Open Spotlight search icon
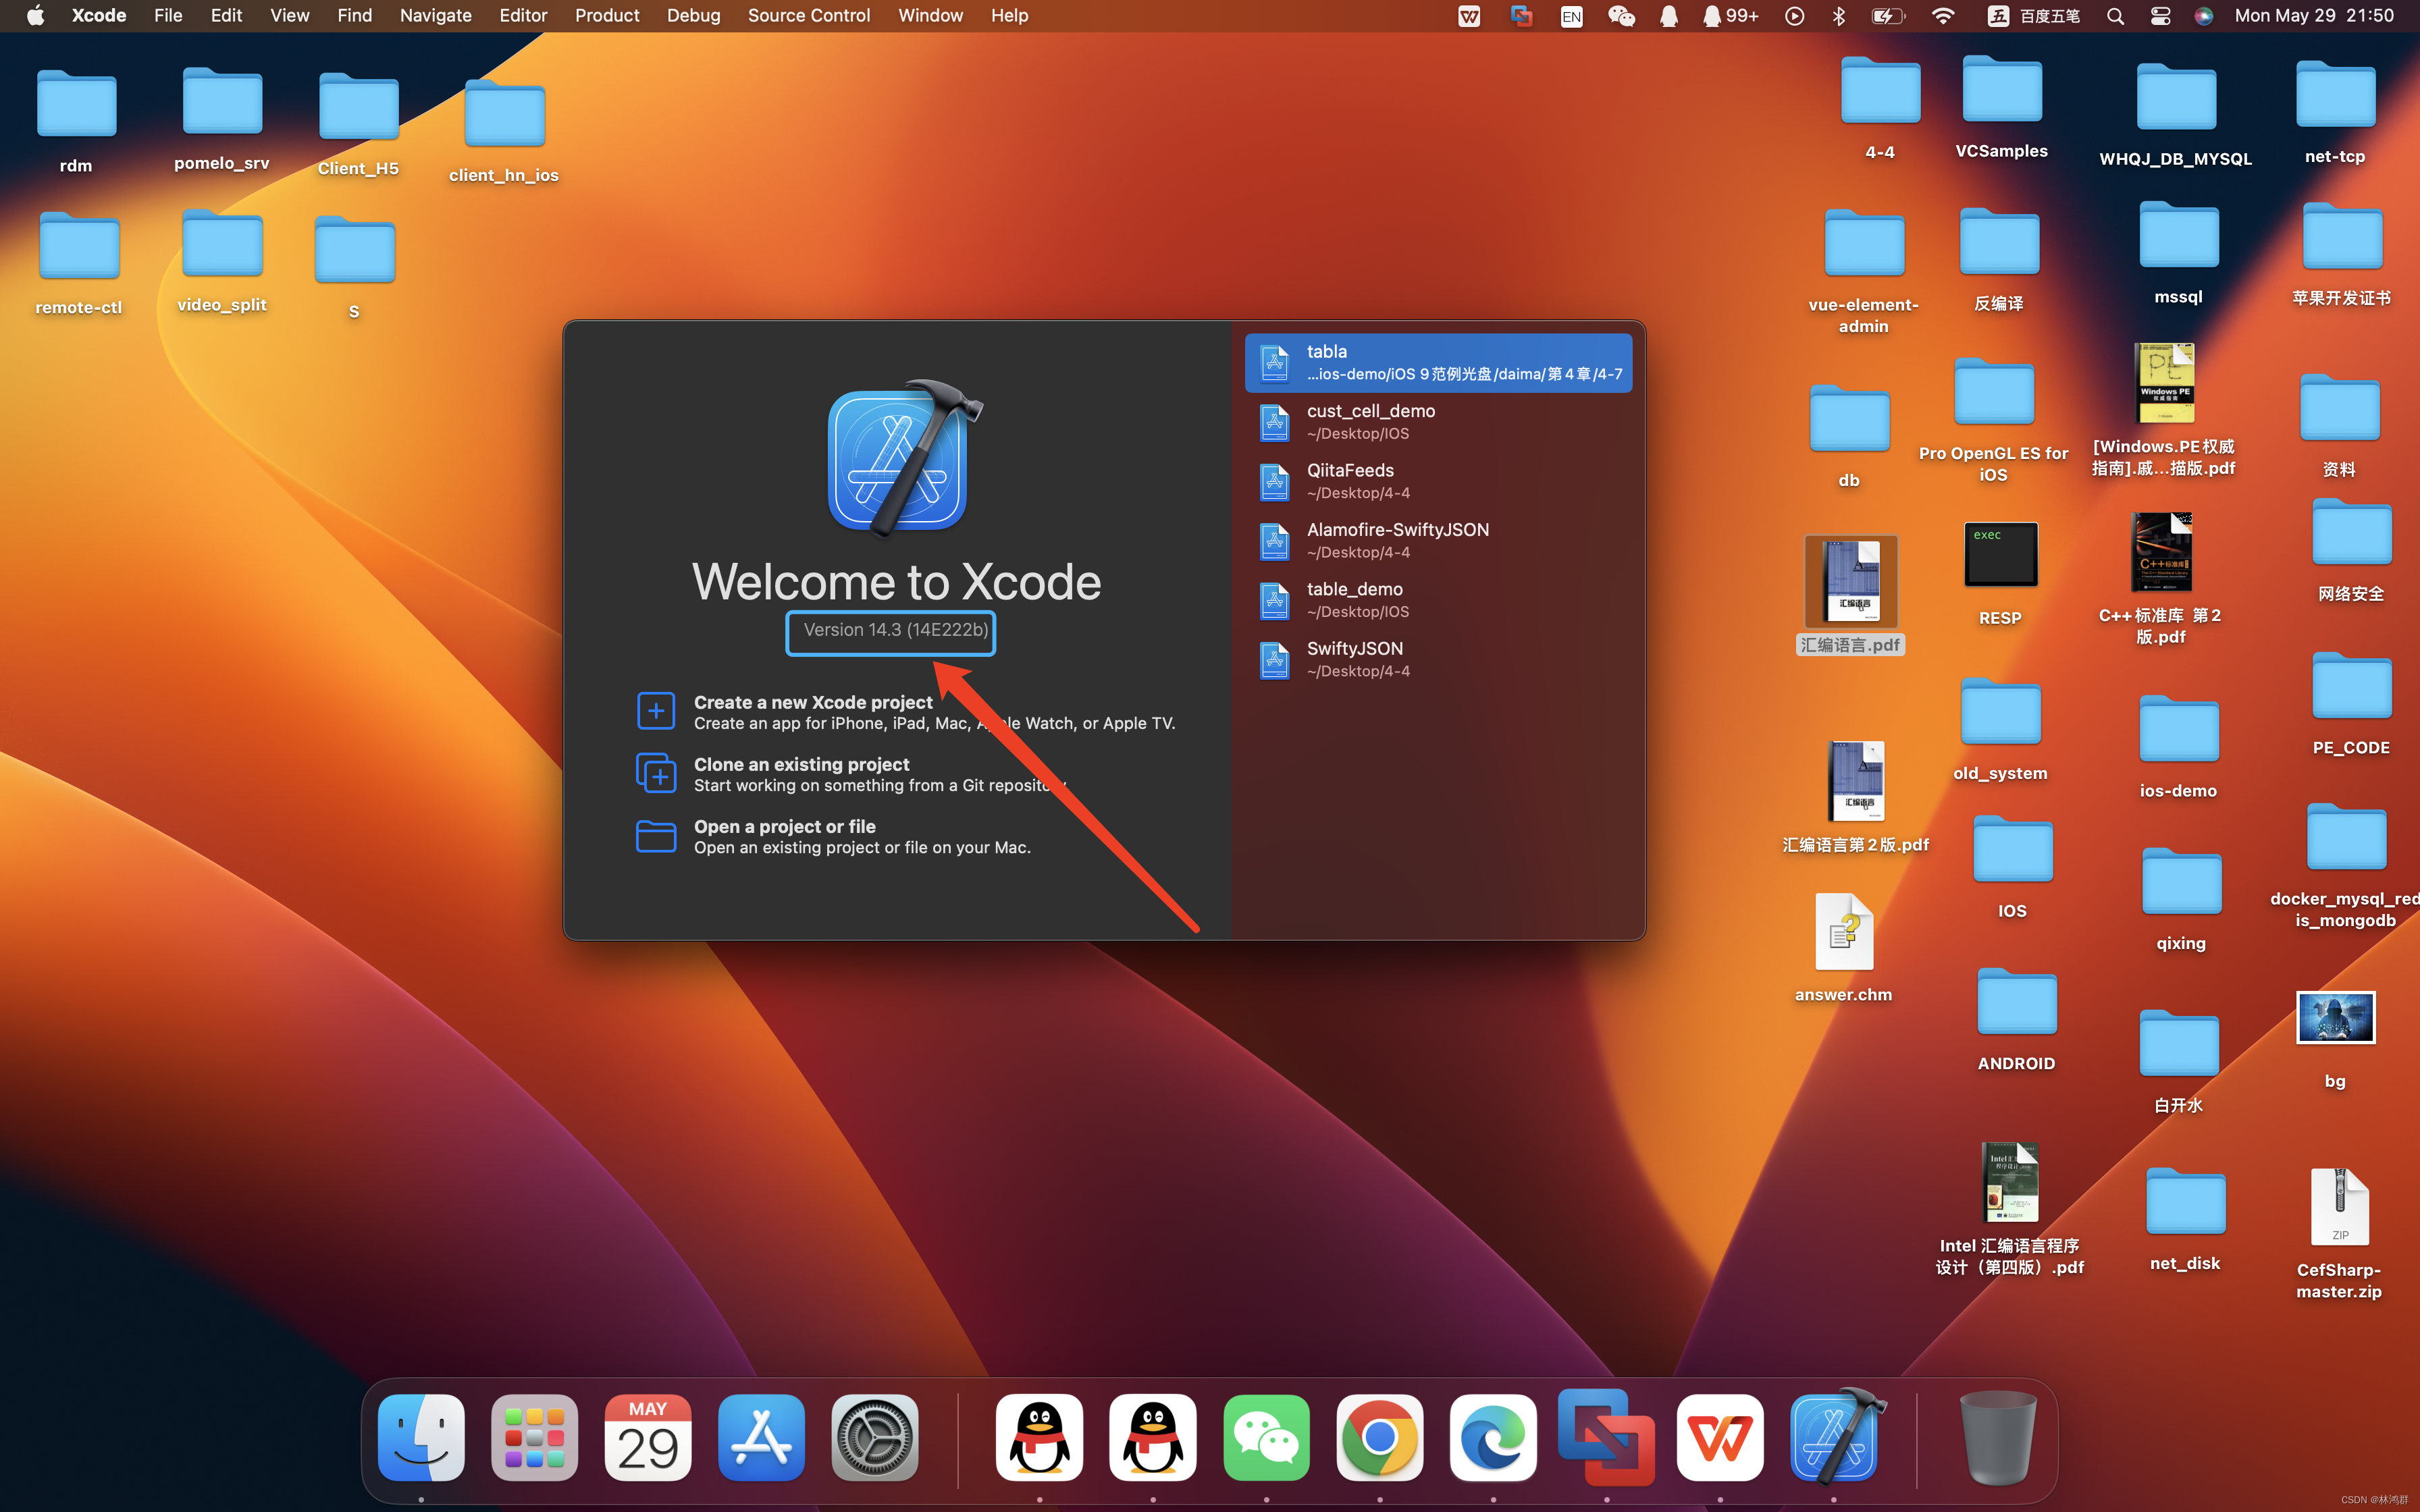This screenshot has width=2420, height=1512. coord(2114,16)
